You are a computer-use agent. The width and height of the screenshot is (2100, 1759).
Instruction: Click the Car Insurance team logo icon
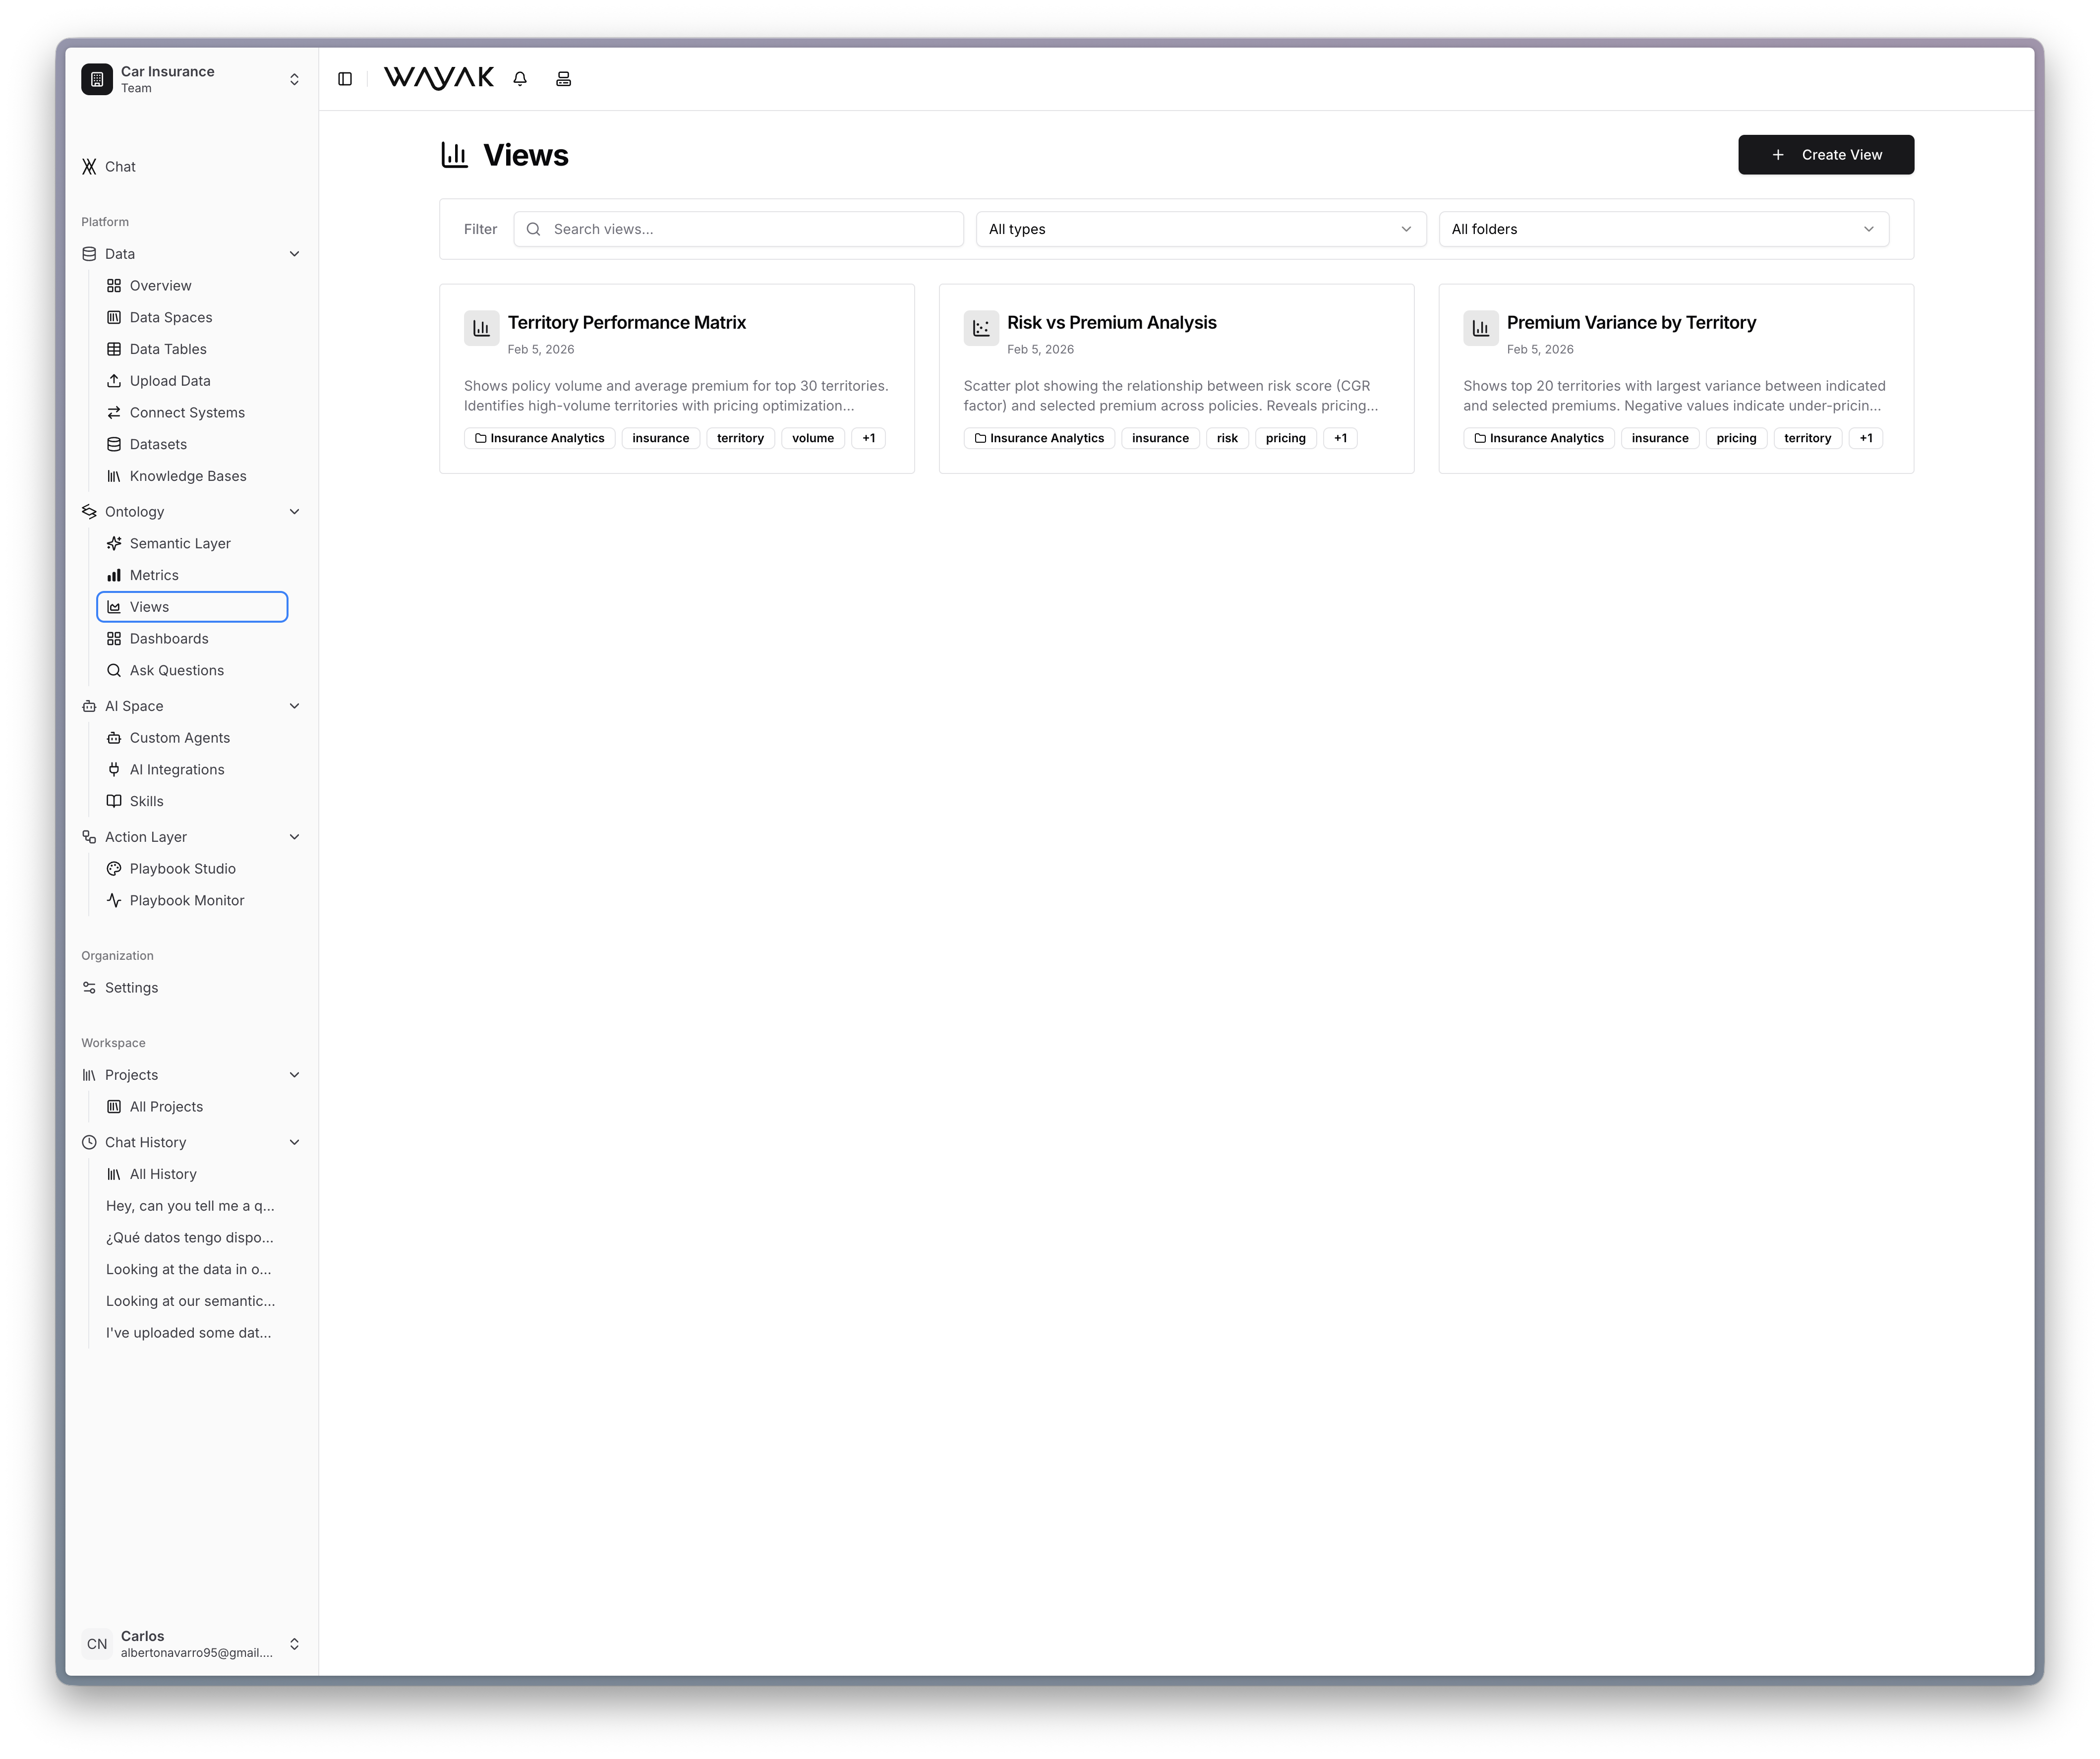click(x=97, y=79)
